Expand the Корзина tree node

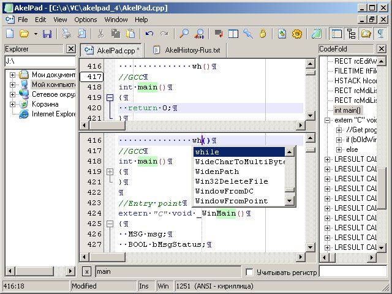tap(12, 104)
